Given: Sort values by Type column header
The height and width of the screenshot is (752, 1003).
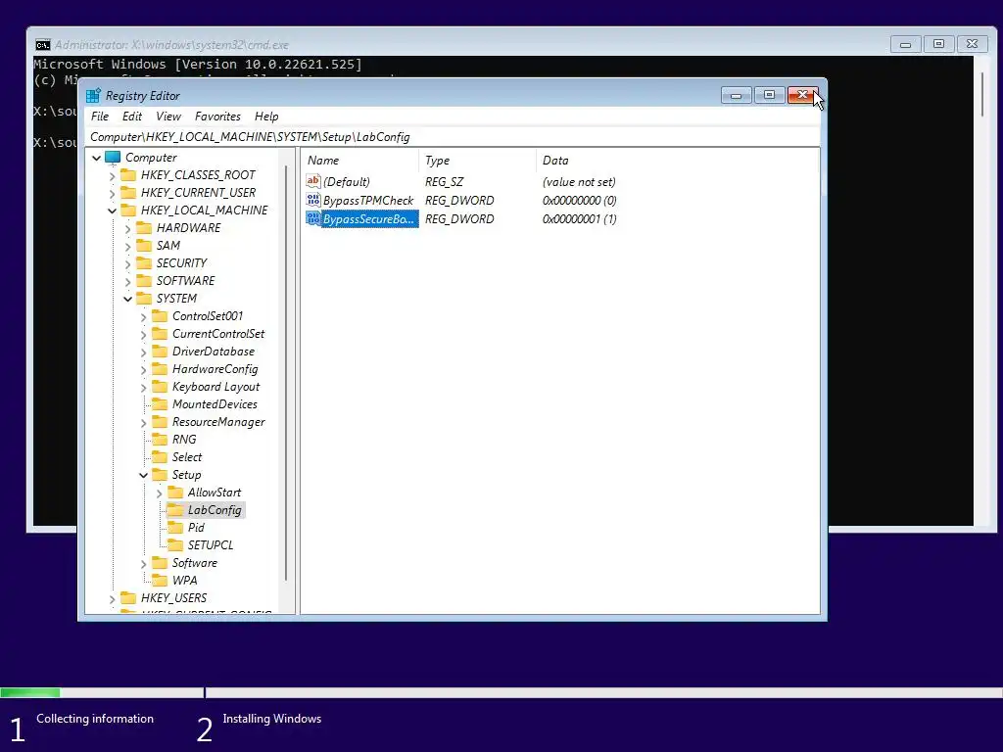Looking at the screenshot, I should [478, 161].
